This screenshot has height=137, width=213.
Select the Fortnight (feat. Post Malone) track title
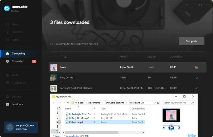click(x=76, y=88)
